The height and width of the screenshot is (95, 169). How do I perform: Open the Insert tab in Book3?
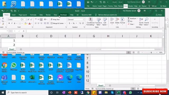[x=13, y=15]
